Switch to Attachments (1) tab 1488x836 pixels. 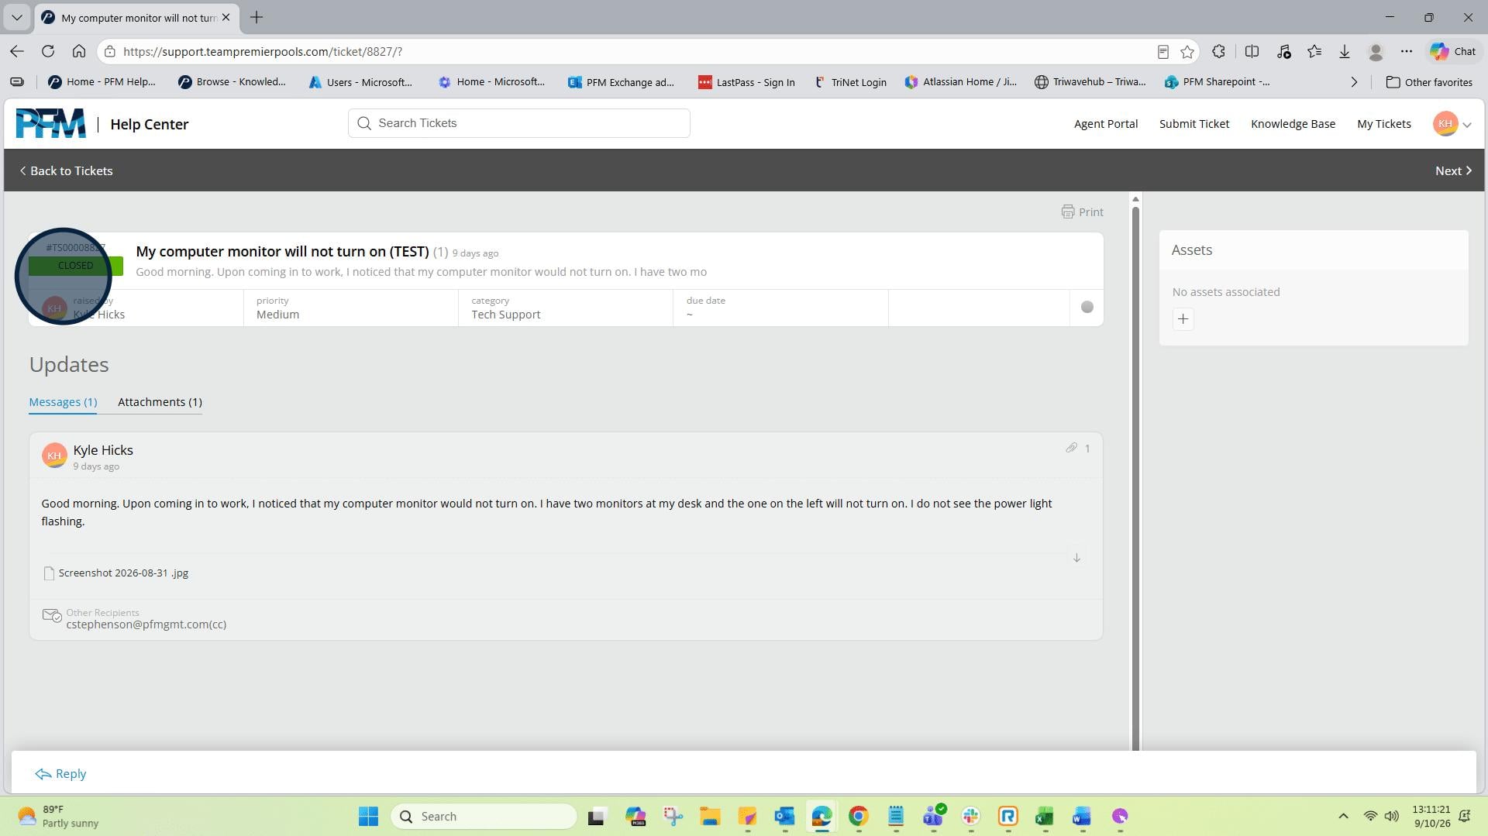click(160, 401)
